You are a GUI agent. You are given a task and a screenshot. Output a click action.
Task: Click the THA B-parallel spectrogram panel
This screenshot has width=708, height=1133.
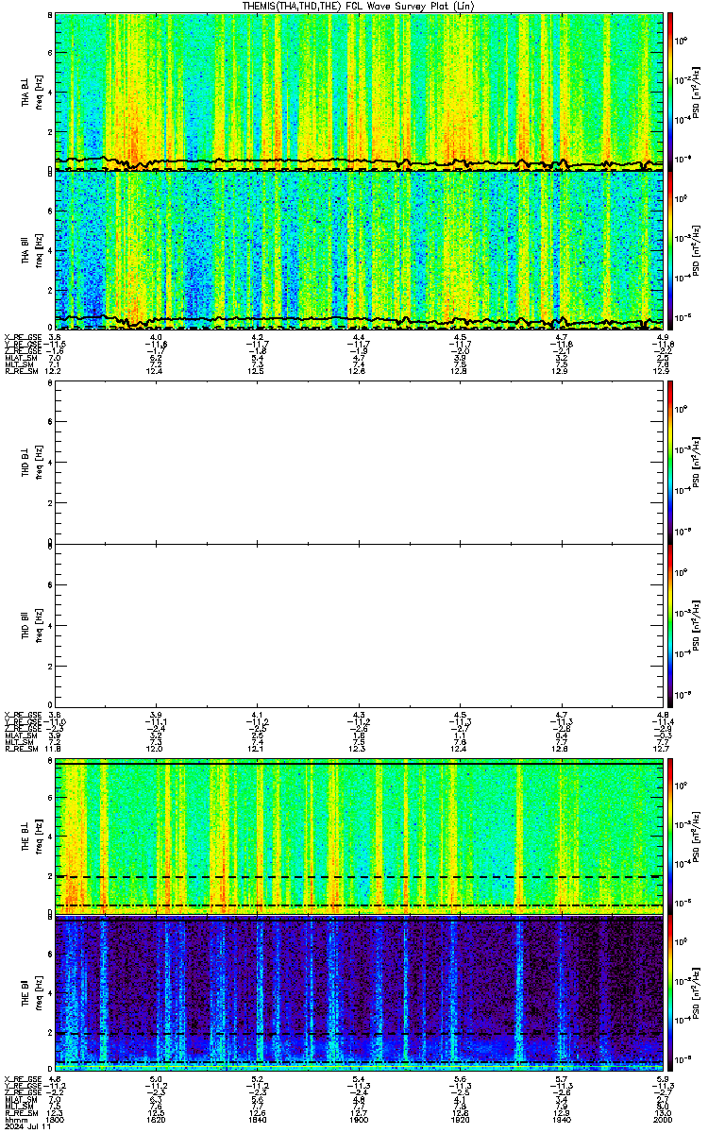click(359, 250)
